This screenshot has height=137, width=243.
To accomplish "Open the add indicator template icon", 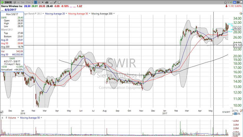I will (x=51, y=3).
